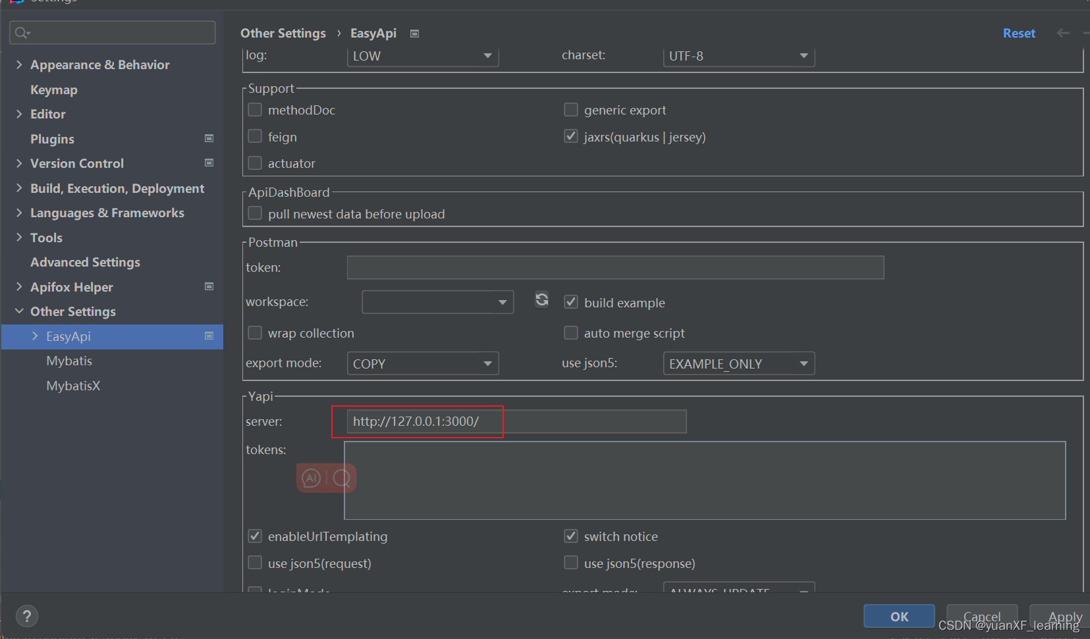Enable auto merge script checkbox
The image size is (1090, 639).
pyautogui.click(x=571, y=333)
